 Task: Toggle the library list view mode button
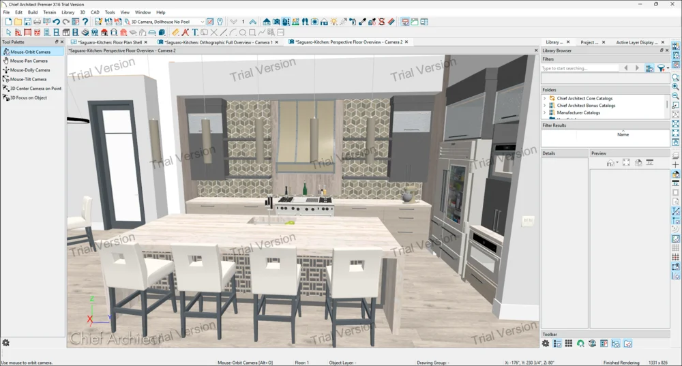point(557,344)
